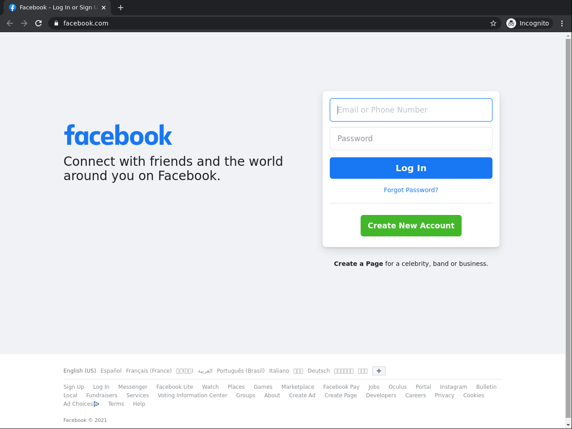Show more languages with the plus button
The image size is (572, 429).
point(379,371)
